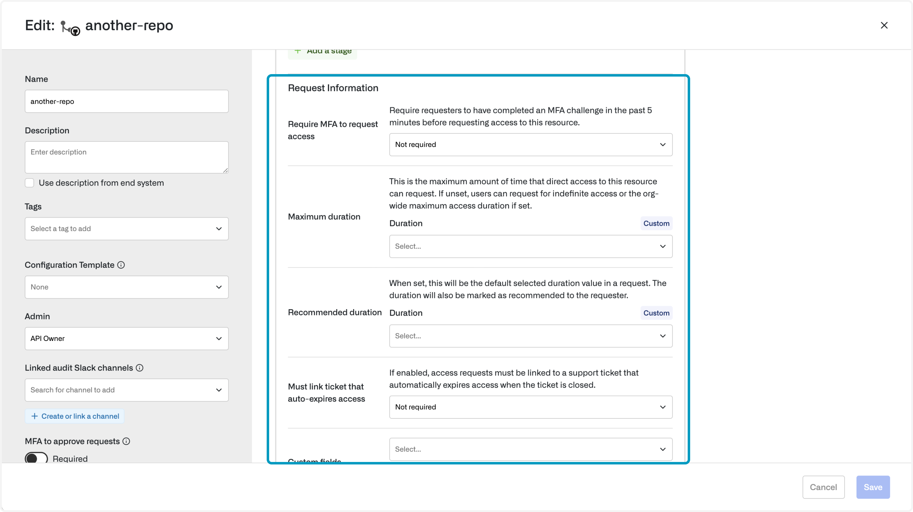
Task: Open the Recommended duration Select dropdown
Action: [531, 336]
